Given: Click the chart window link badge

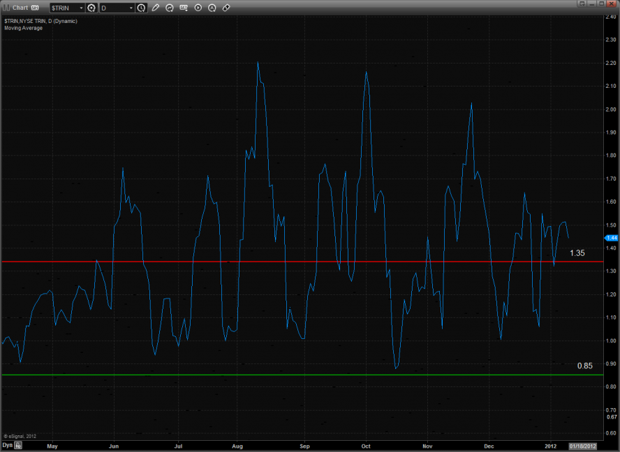Looking at the screenshot, I should pos(34,8).
